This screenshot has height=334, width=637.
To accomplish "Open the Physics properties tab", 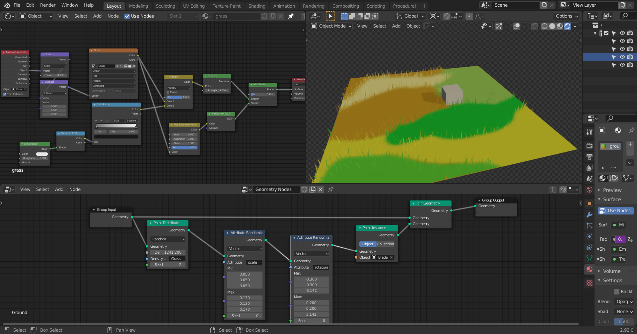I will click(589, 236).
